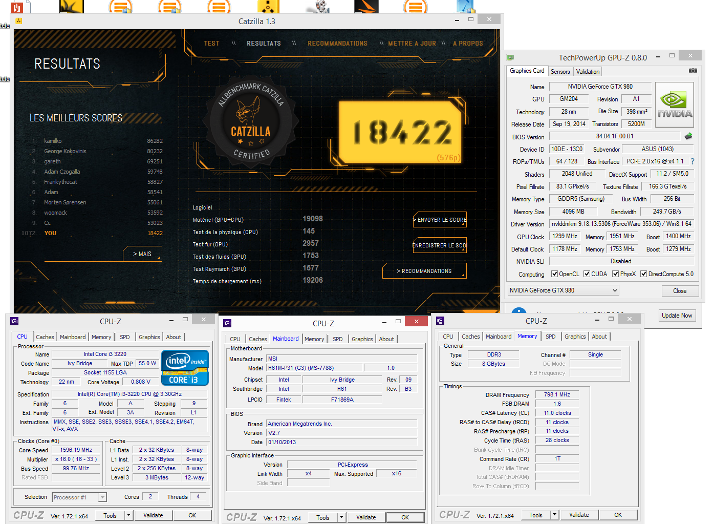Click the Matériel (GPU+CPU) result value 19098
The width and height of the screenshot is (714, 524).
coord(312,219)
